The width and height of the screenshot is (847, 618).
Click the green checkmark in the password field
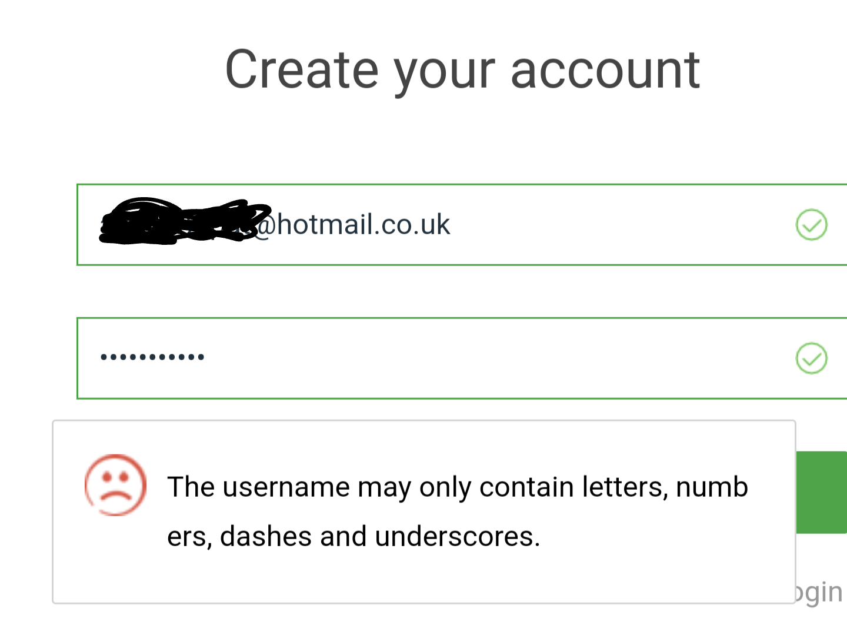click(x=811, y=358)
